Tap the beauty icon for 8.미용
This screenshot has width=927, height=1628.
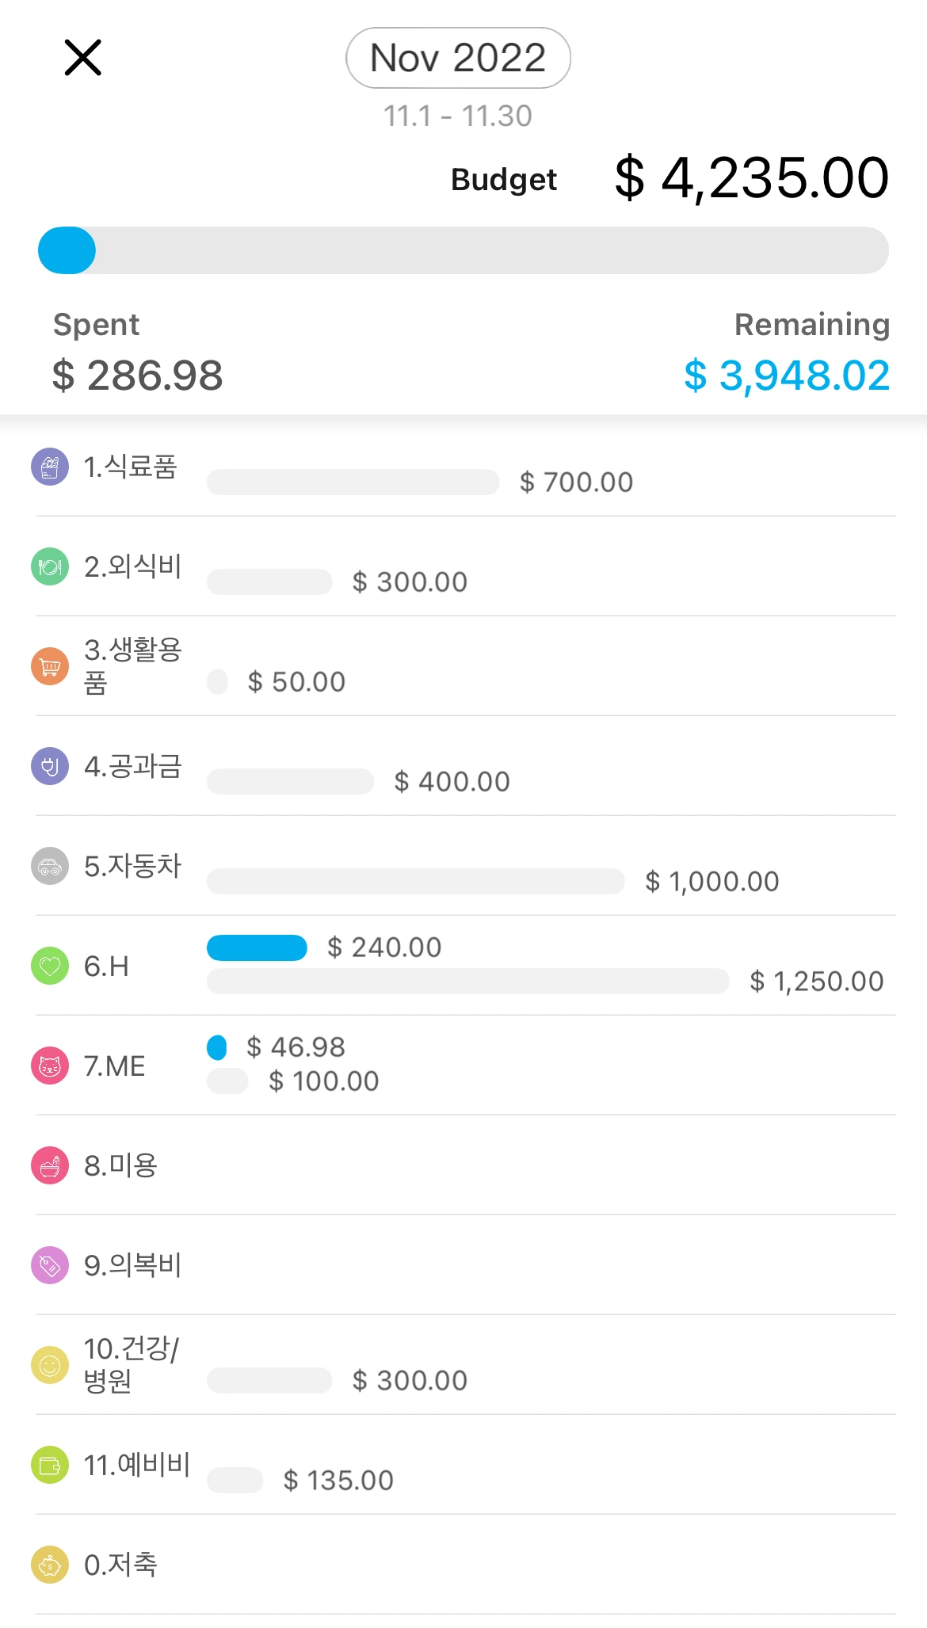tap(50, 1165)
